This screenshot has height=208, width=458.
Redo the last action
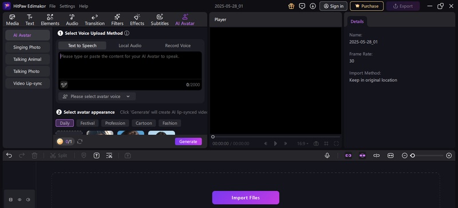22,155
